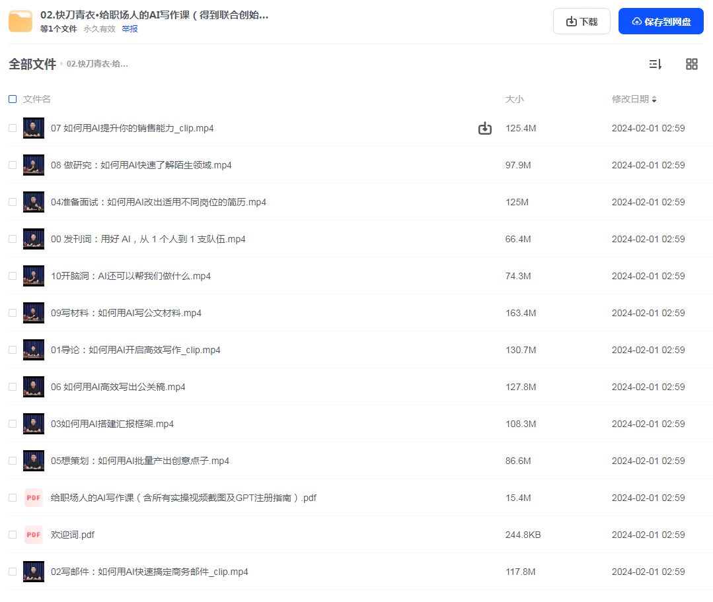This screenshot has width=713, height=602.
Task: Open 03如何用AI搭建汇报框架.mp4 name
Action: (112, 424)
